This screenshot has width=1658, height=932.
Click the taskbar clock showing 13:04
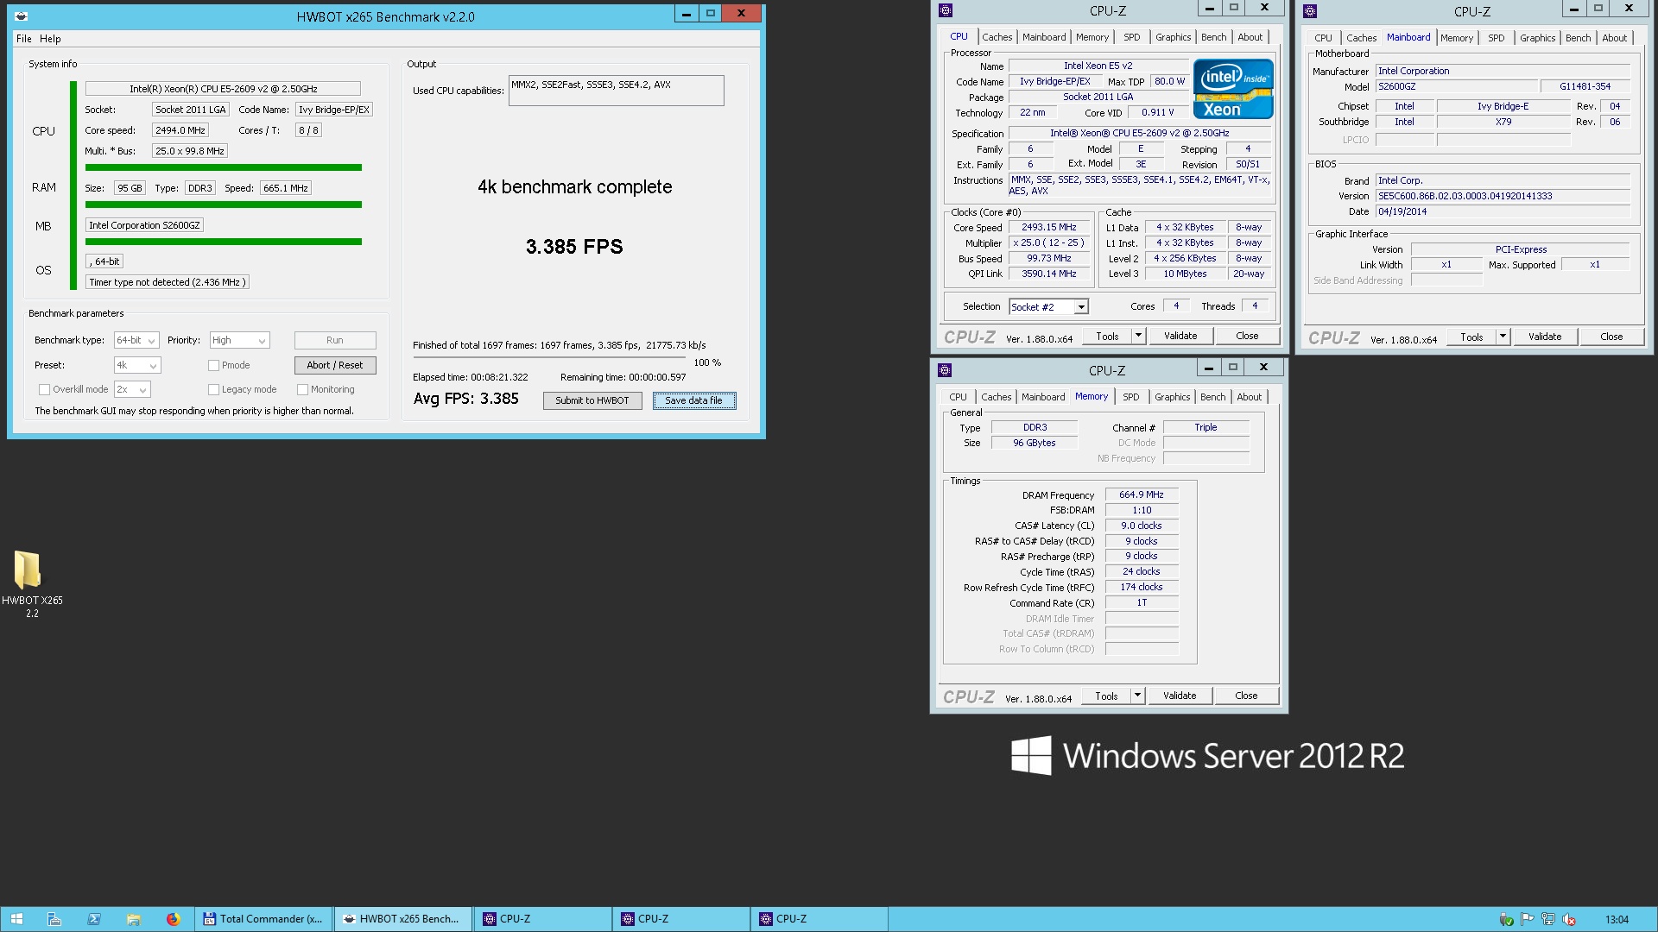(x=1617, y=919)
